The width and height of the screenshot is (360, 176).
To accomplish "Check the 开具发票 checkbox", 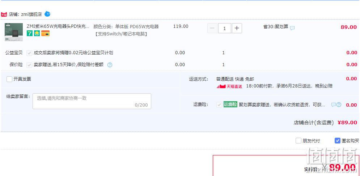I will (9, 79).
